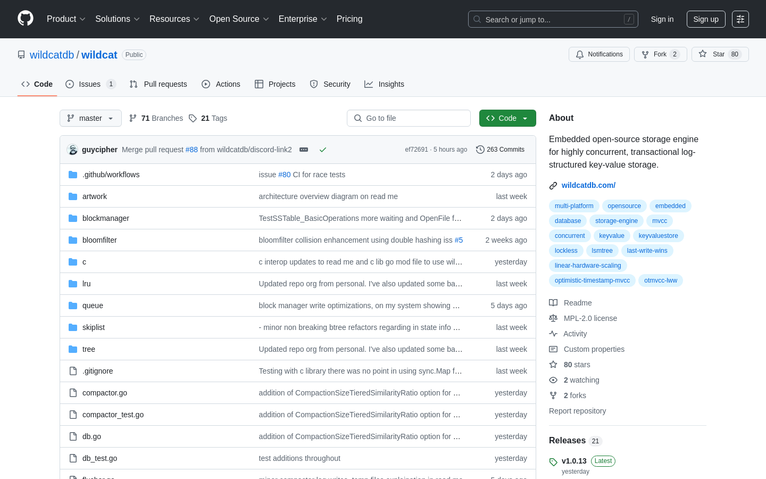Screen dimensions: 766x479
Task: Switch to the Security tab
Action: 330,84
